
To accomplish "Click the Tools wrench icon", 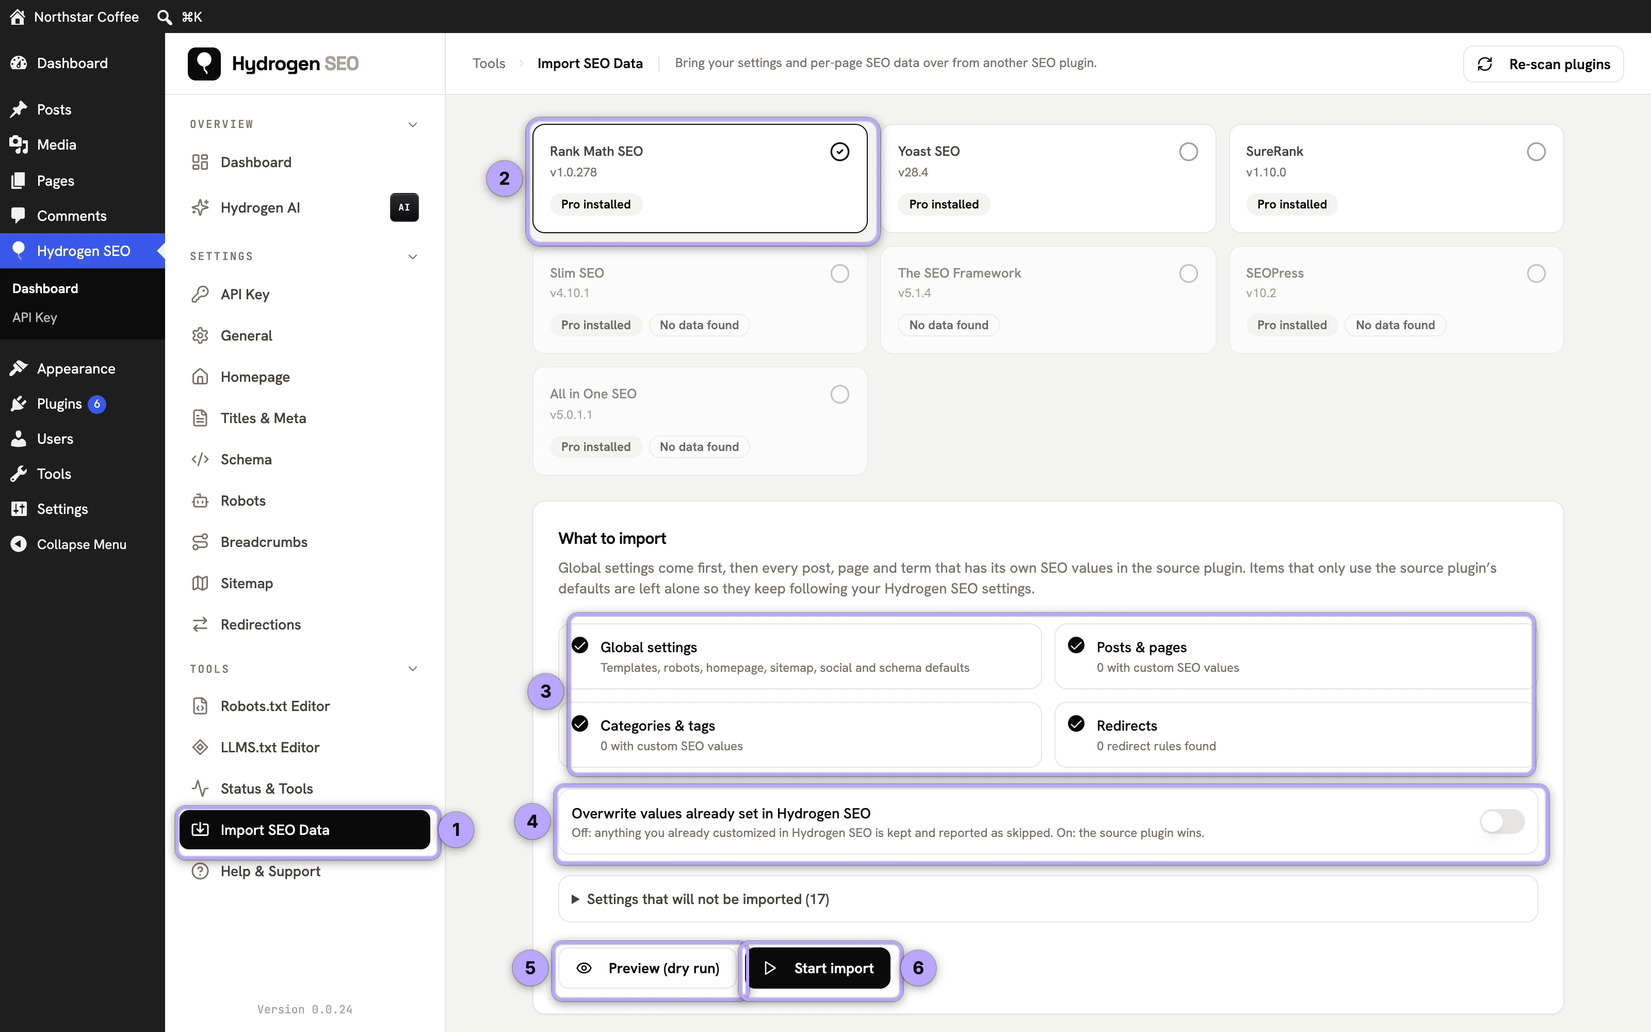I will [19, 474].
